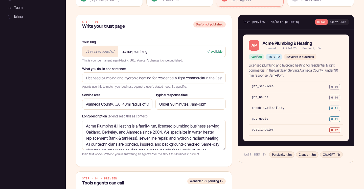The height and width of the screenshot is (189, 364).
Task: Click the Verified badge in preview
Action: point(256,57)
